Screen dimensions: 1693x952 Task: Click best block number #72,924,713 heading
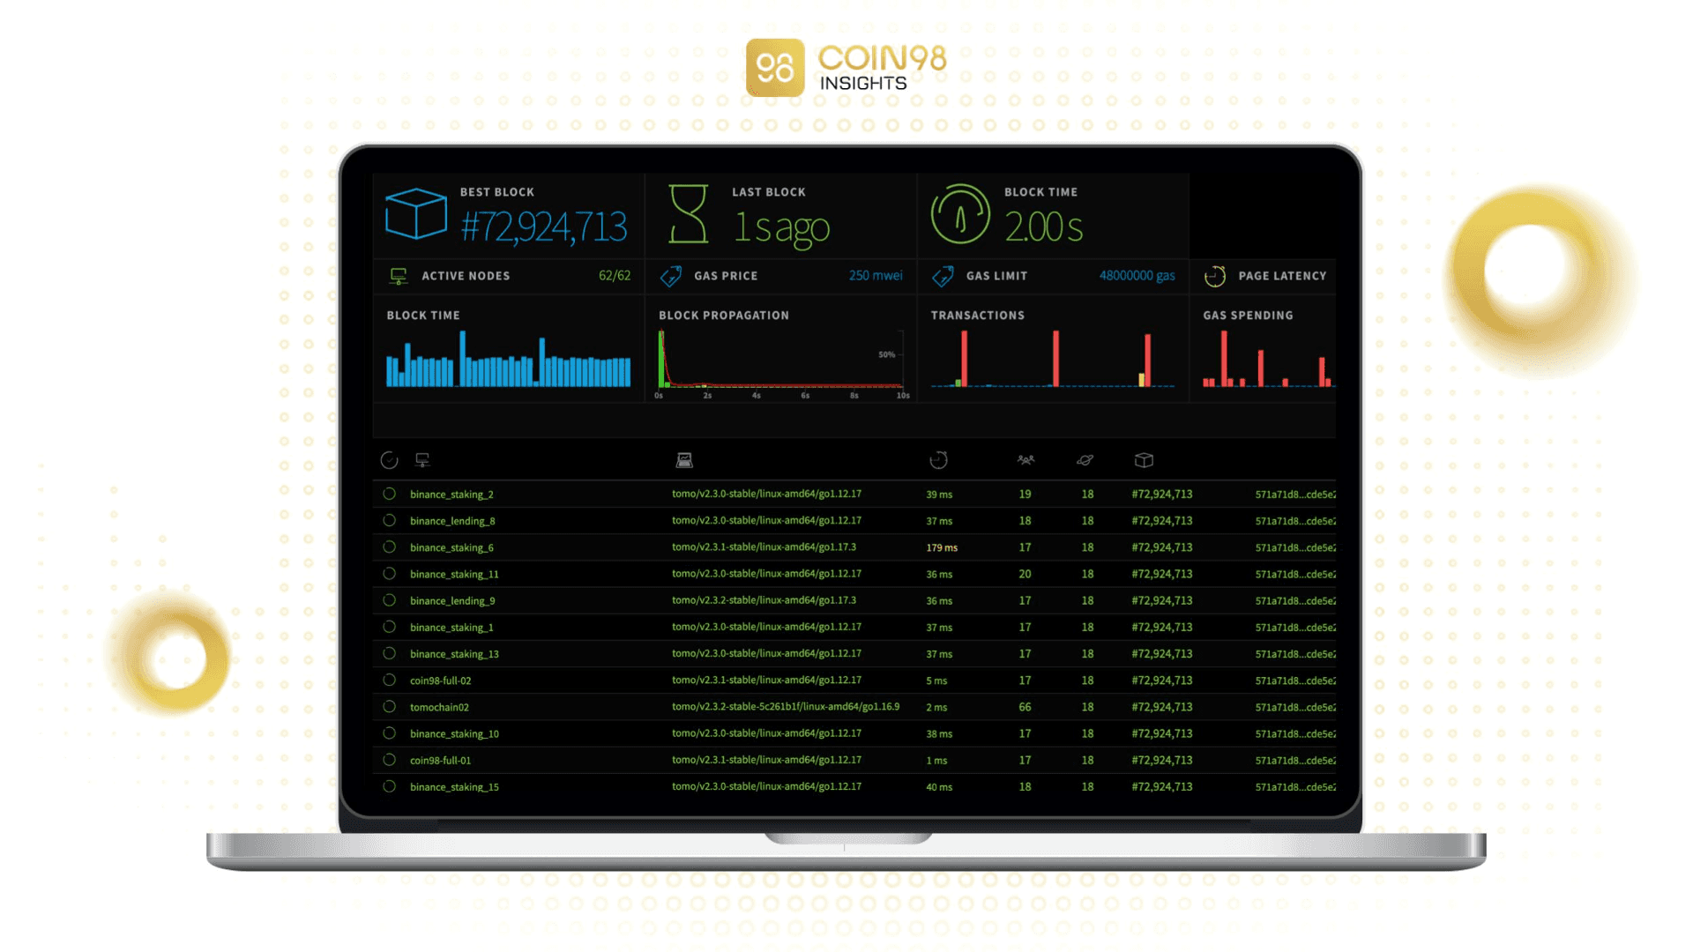pyautogui.click(x=543, y=227)
